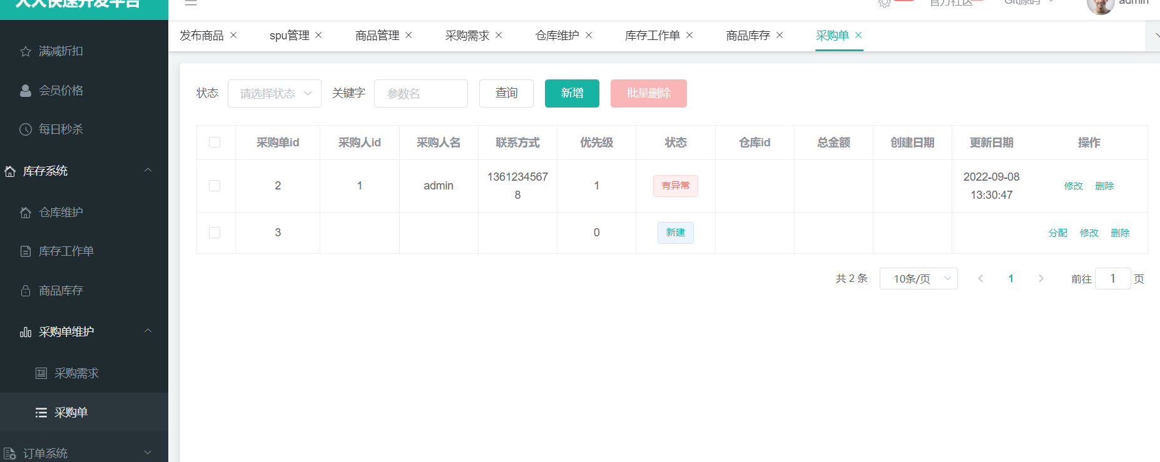Switch to the 库存工作单 tab
This screenshot has width=1160, height=462.
653,36
